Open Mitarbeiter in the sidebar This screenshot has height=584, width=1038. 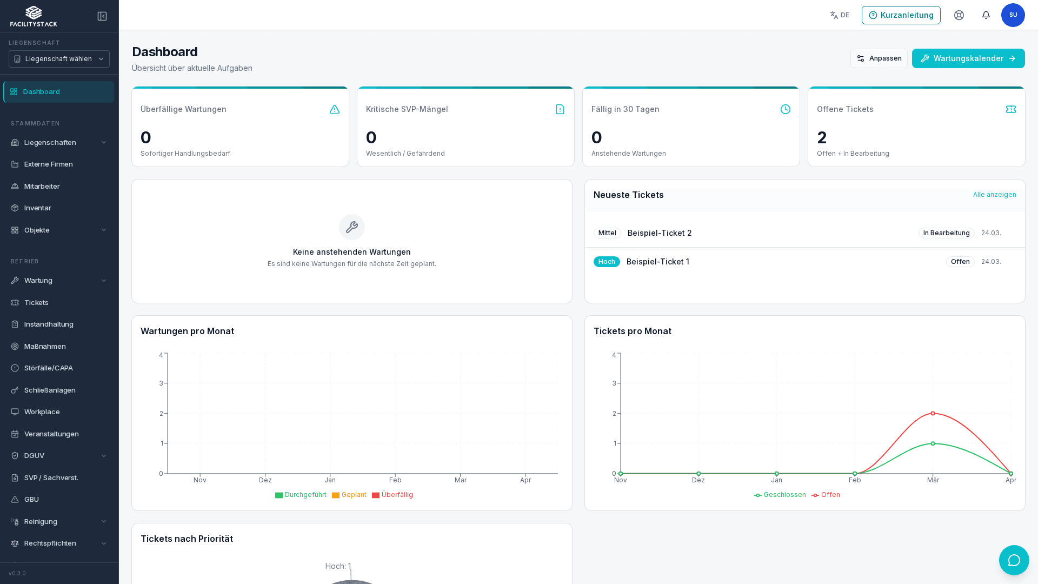click(x=59, y=186)
